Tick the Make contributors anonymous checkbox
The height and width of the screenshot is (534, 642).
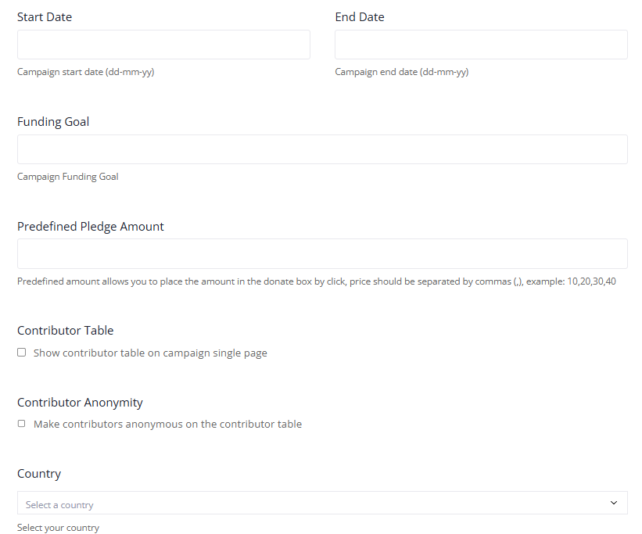coord(22,424)
